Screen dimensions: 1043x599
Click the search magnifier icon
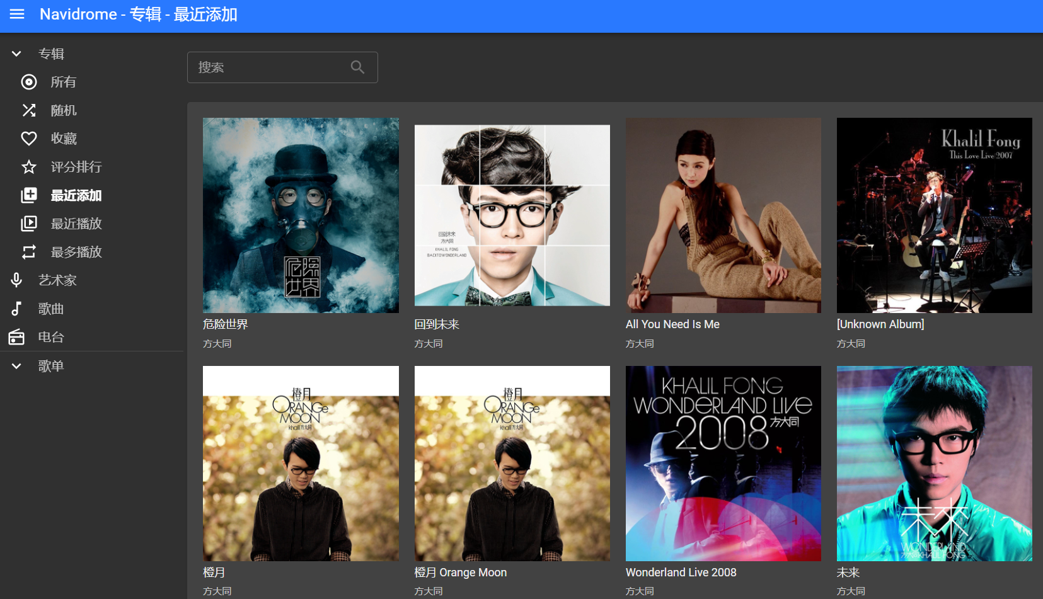point(357,67)
